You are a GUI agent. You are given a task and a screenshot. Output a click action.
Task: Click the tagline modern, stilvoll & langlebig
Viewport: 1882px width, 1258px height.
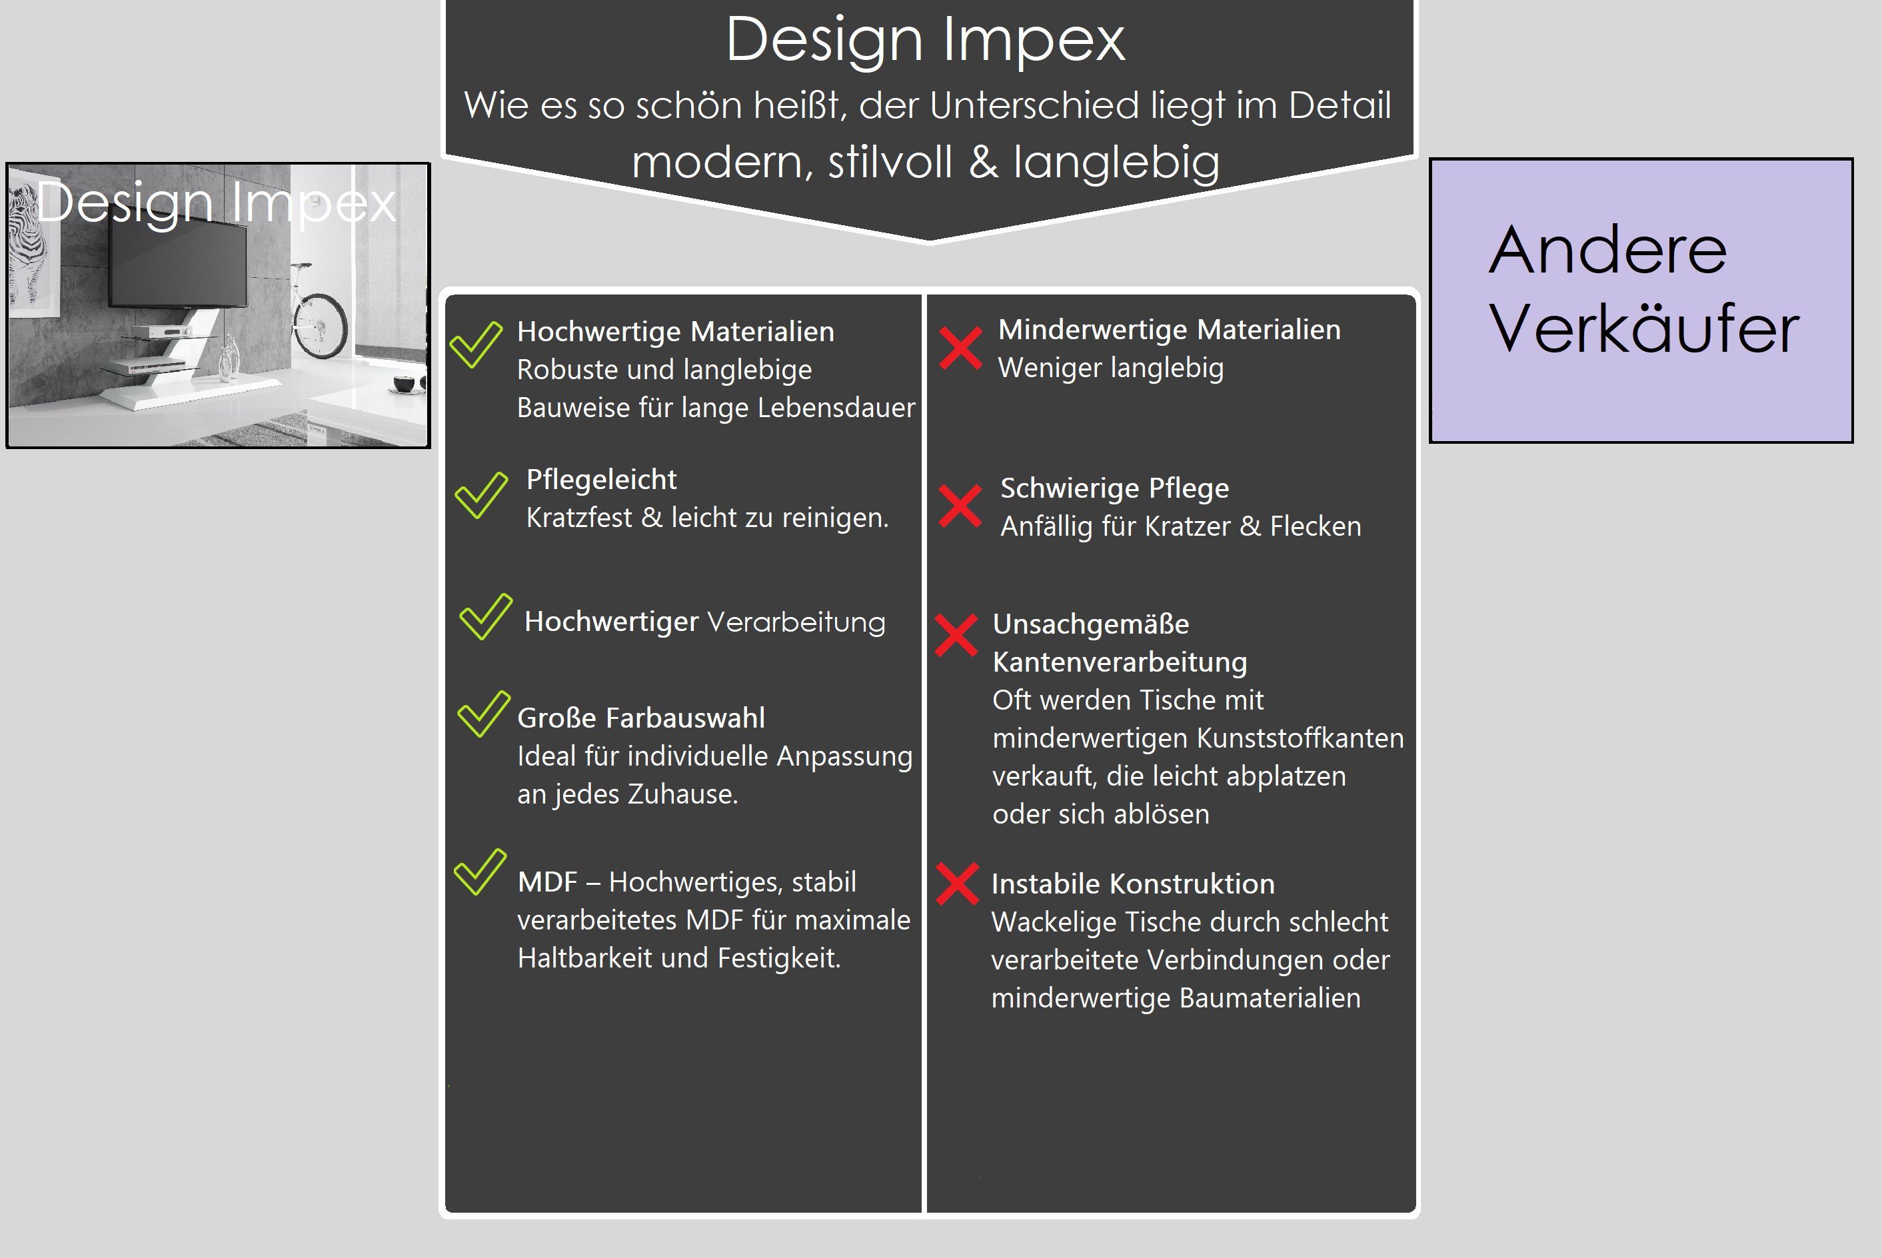pyautogui.click(x=925, y=162)
